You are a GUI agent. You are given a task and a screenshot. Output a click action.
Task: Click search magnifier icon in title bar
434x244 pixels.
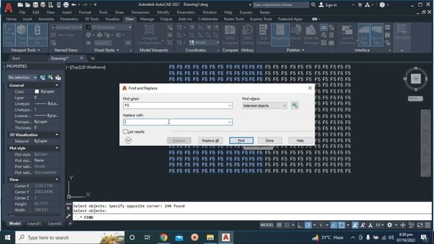point(313,5)
